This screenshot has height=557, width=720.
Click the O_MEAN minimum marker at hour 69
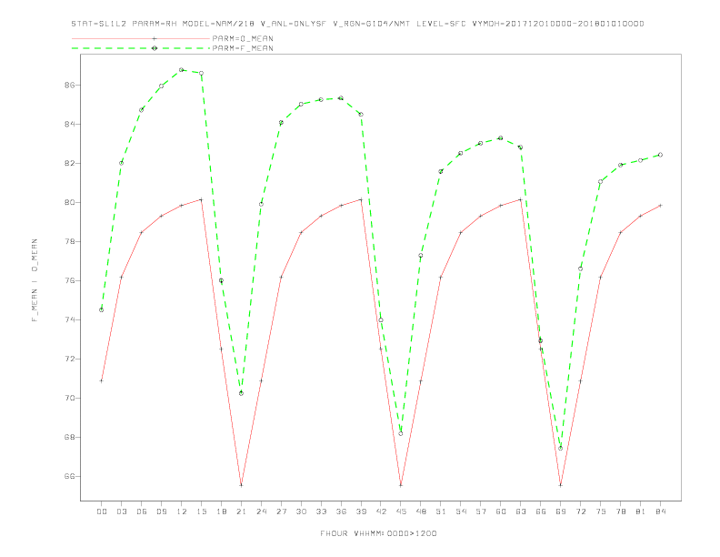(x=561, y=485)
